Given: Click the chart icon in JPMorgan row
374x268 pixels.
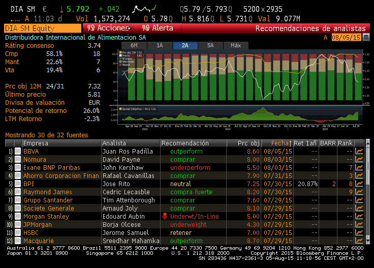Looking at the screenshot, I should pyautogui.click(x=359, y=224).
